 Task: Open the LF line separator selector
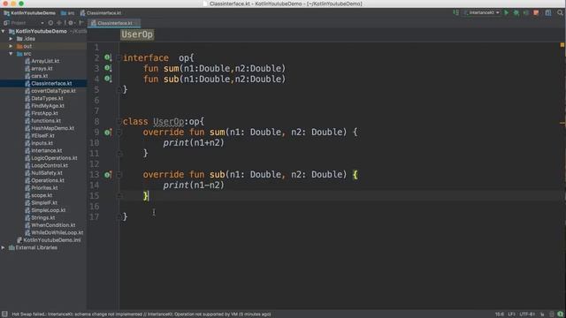(x=511, y=314)
